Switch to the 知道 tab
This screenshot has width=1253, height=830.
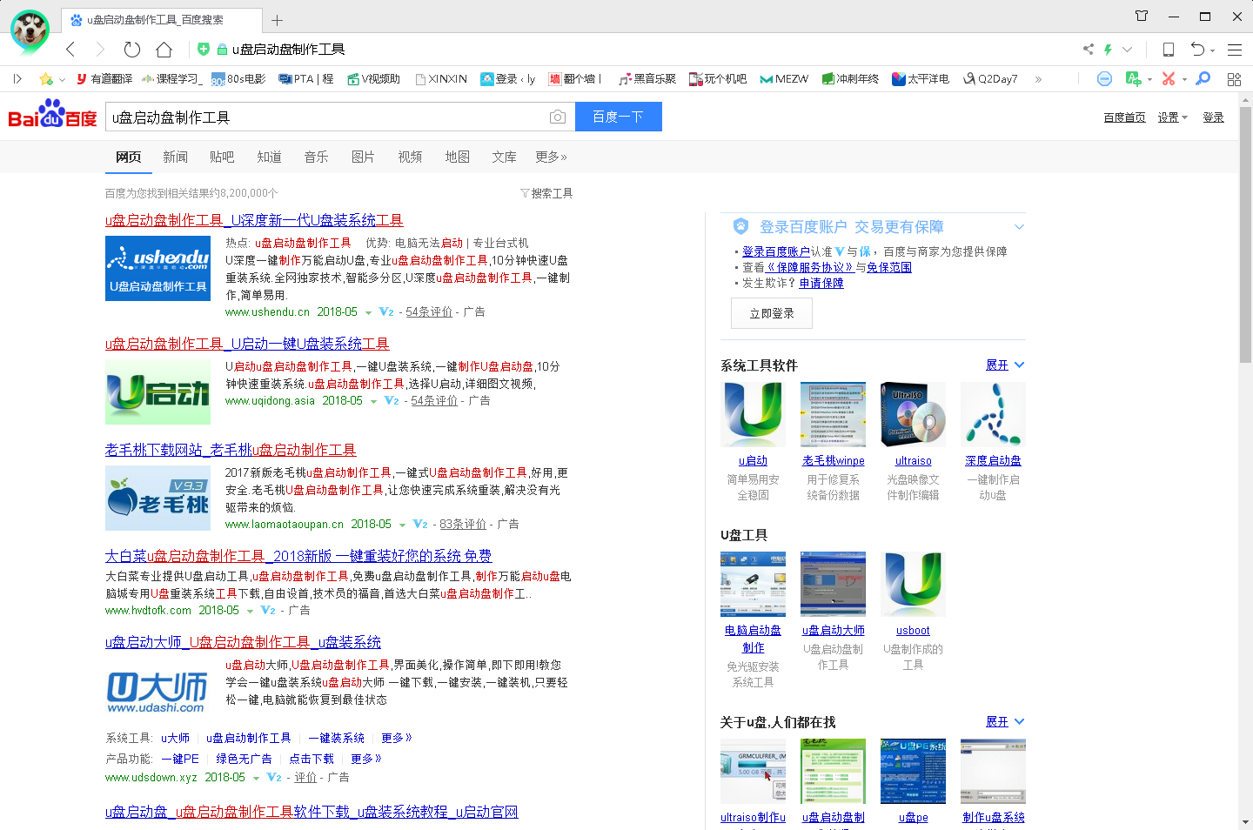(x=269, y=157)
